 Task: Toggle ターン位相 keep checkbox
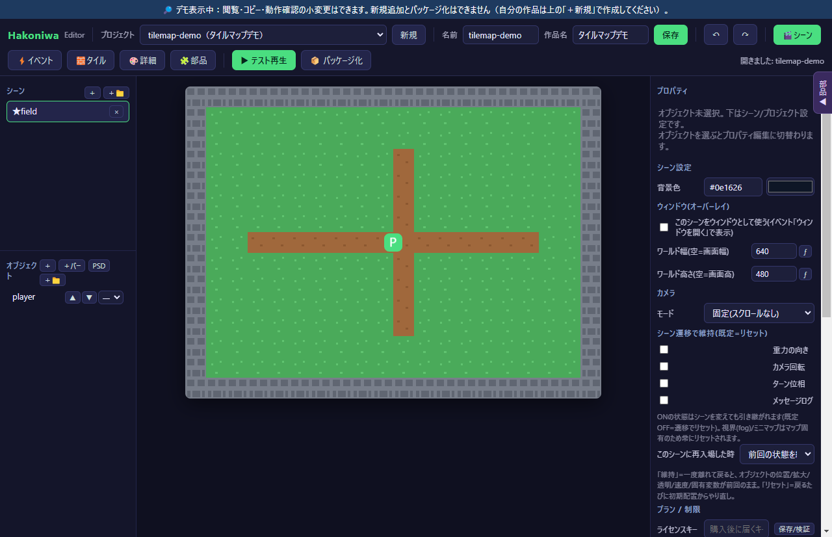pyautogui.click(x=664, y=383)
